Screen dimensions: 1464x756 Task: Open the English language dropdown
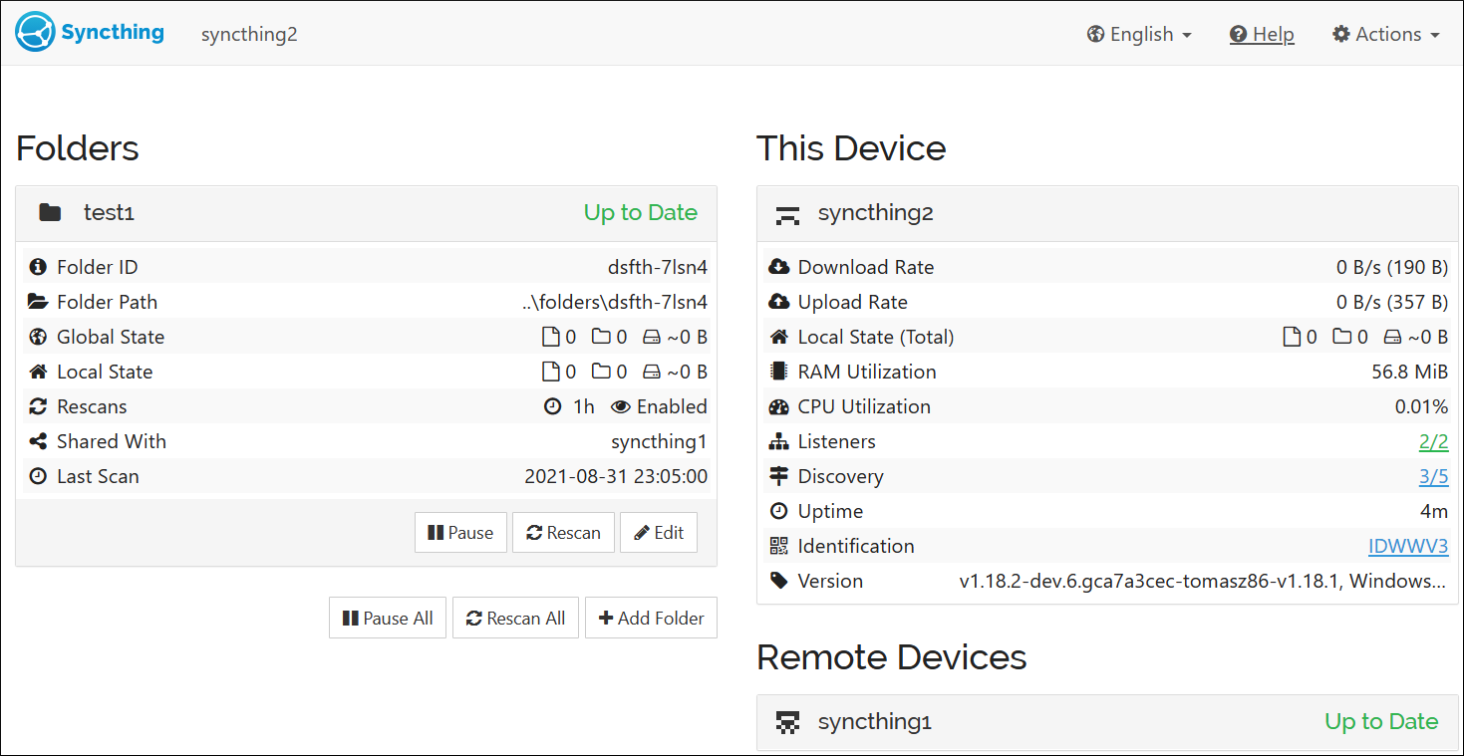pos(1138,33)
